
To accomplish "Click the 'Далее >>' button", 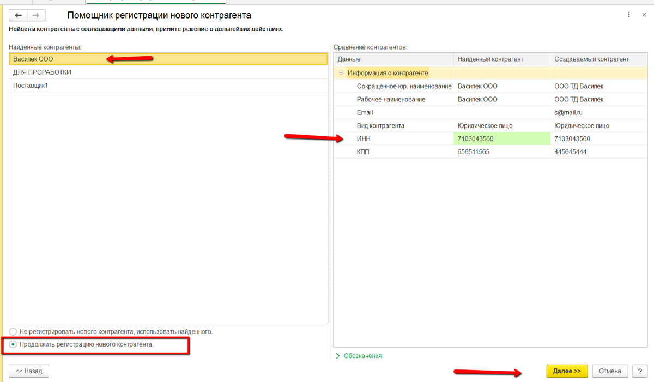I will pos(567,371).
